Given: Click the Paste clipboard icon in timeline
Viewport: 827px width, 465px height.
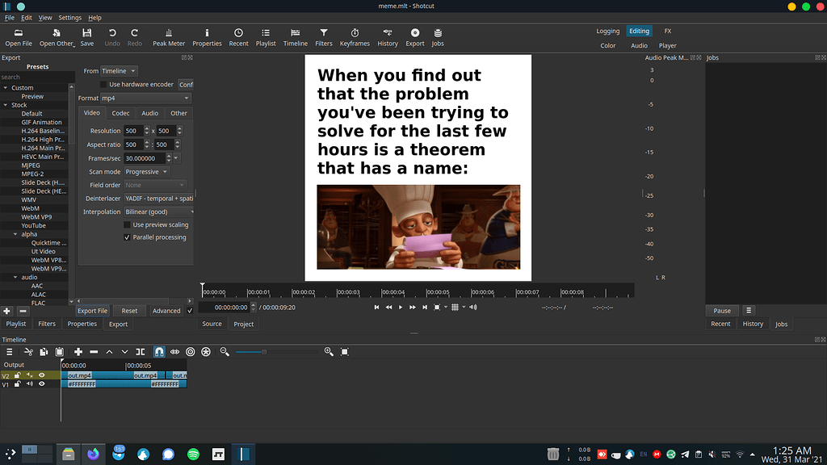Looking at the screenshot, I should pos(60,352).
